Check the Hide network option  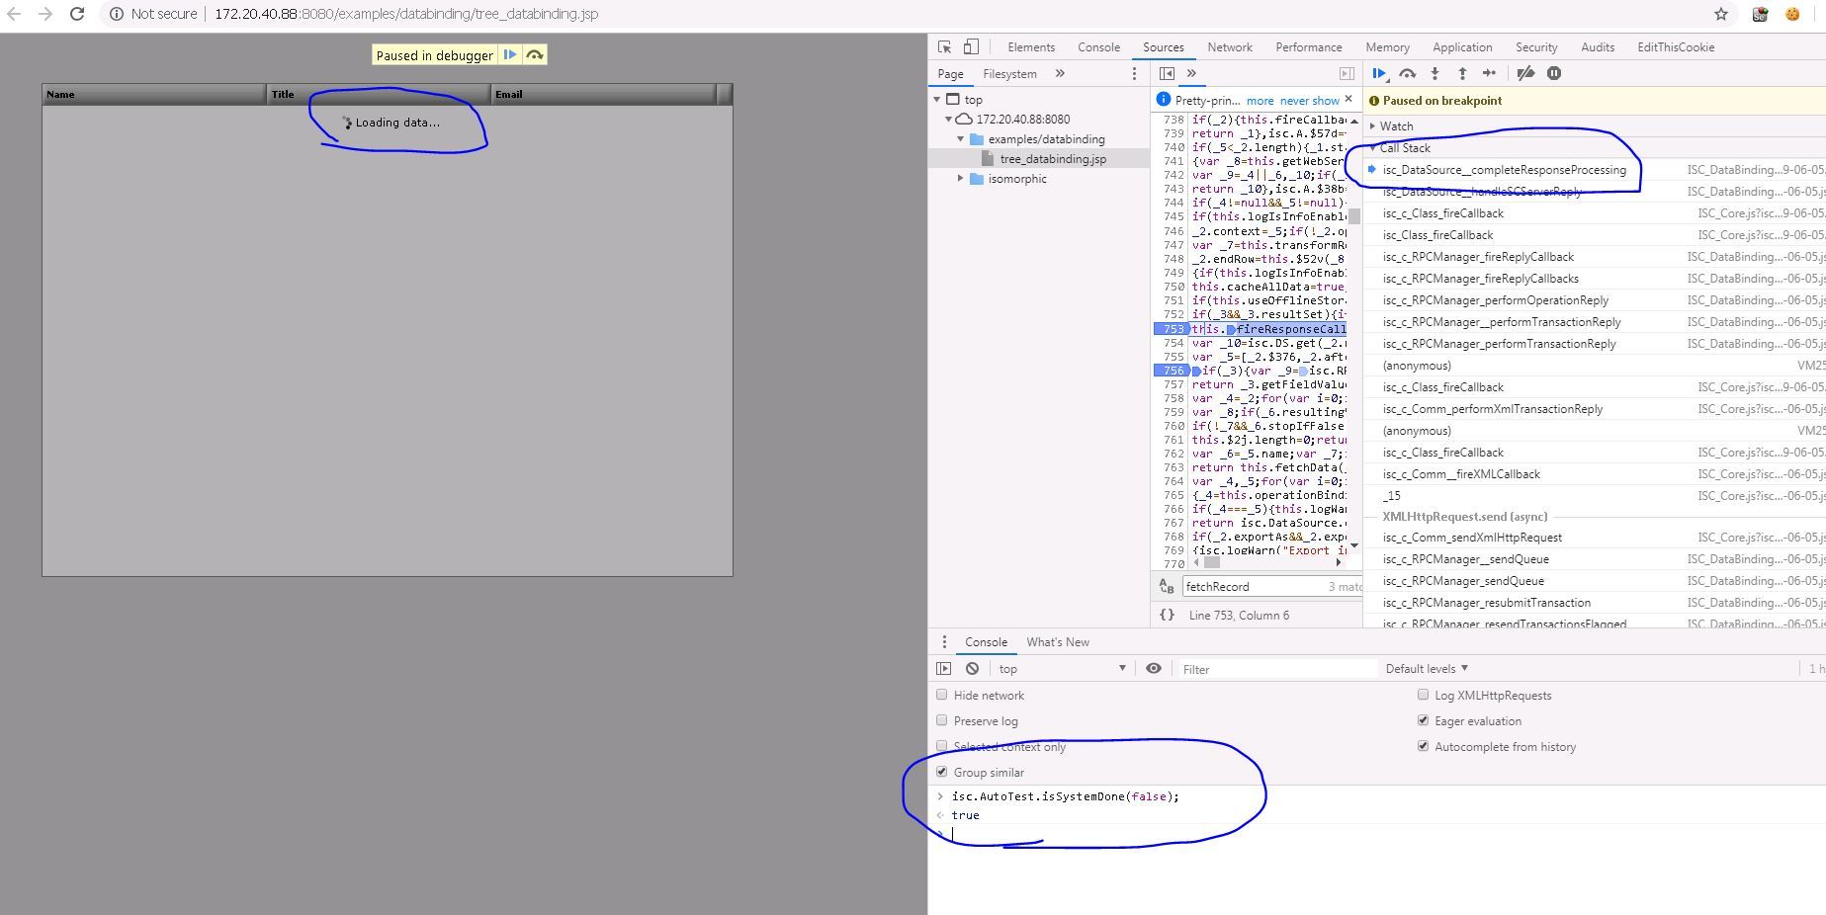click(x=942, y=695)
